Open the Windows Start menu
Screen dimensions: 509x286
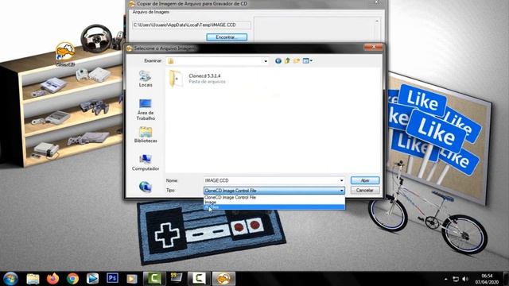pyautogui.click(x=10, y=279)
